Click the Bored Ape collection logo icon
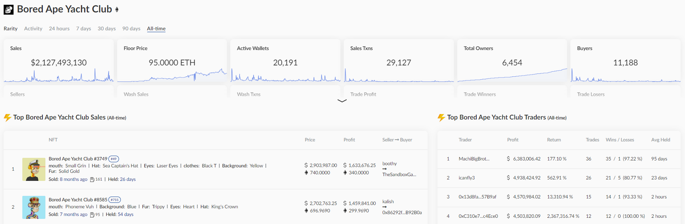685x224 pixels. click(x=8, y=10)
